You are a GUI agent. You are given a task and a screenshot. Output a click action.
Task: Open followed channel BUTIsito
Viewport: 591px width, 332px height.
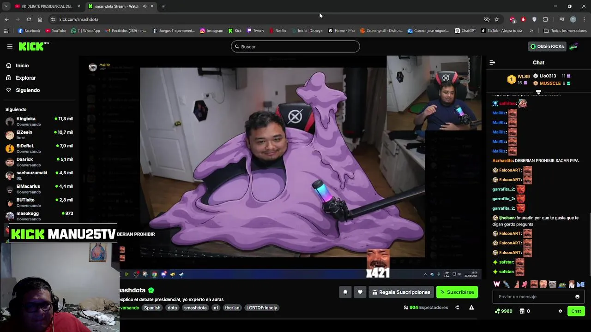[x=39, y=202]
